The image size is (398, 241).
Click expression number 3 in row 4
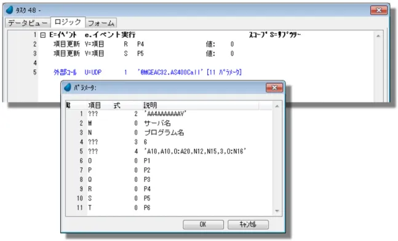click(x=136, y=142)
